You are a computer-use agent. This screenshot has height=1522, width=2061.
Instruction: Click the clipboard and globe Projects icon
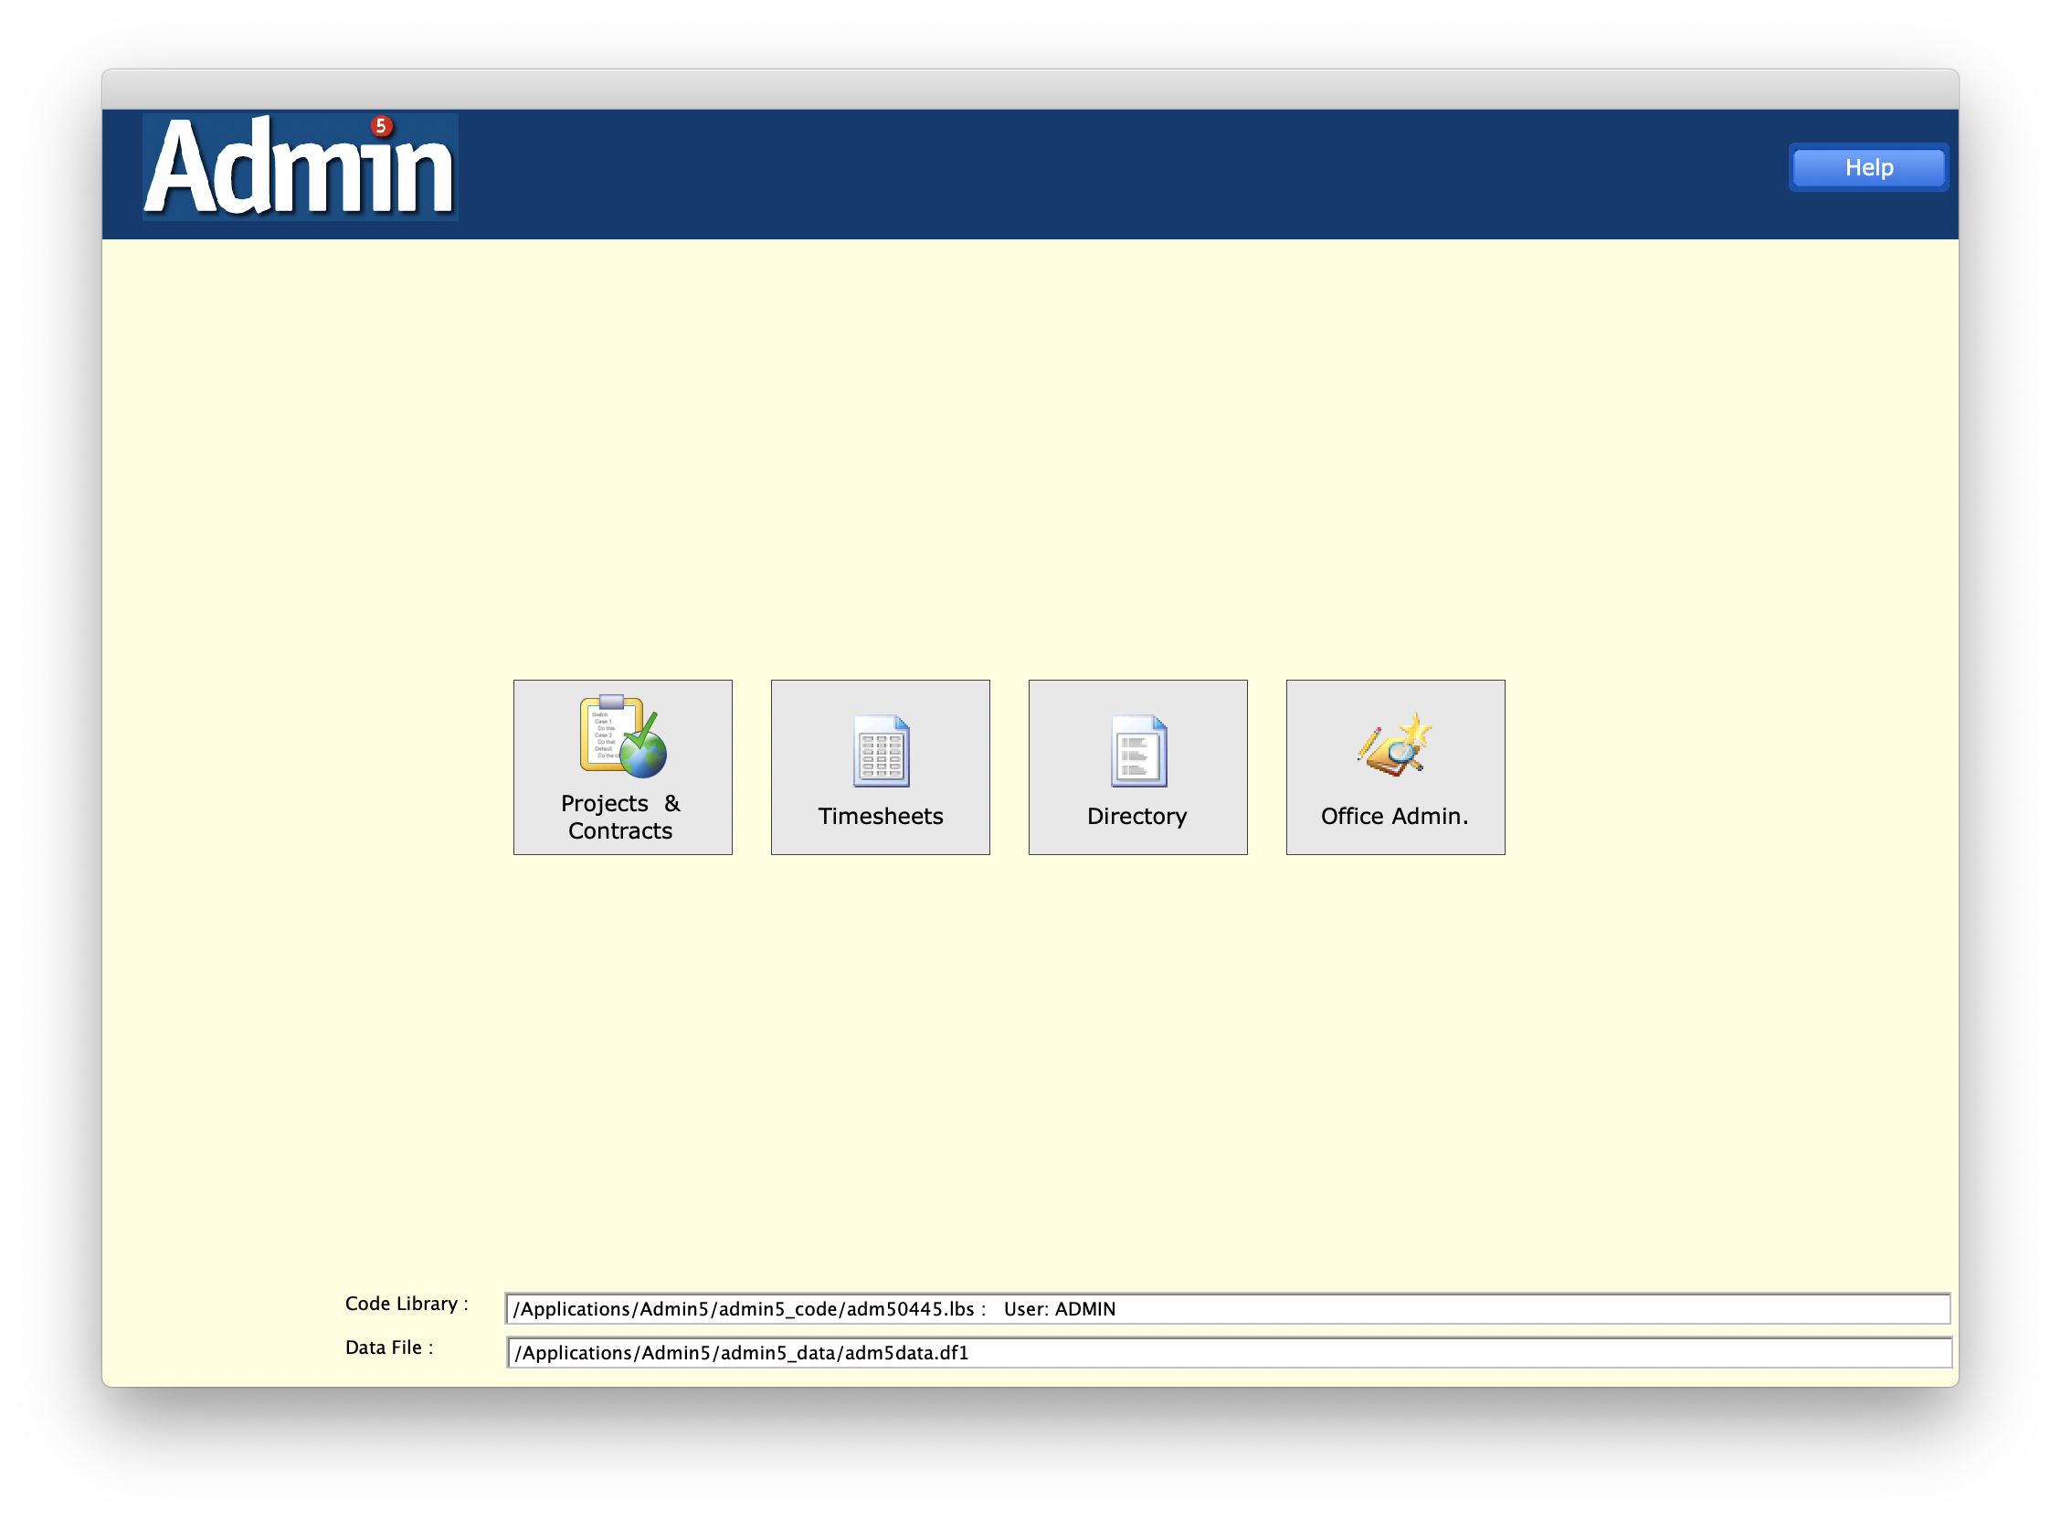(x=623, y=737)
